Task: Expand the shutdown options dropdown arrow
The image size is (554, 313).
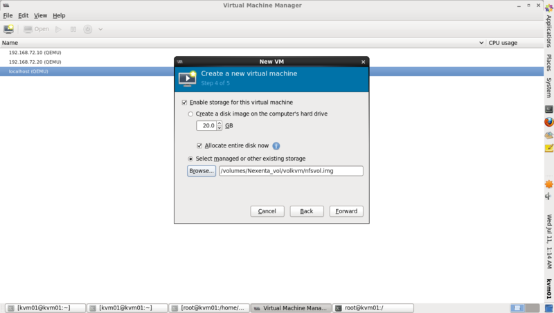Action: tap(100, 29)
